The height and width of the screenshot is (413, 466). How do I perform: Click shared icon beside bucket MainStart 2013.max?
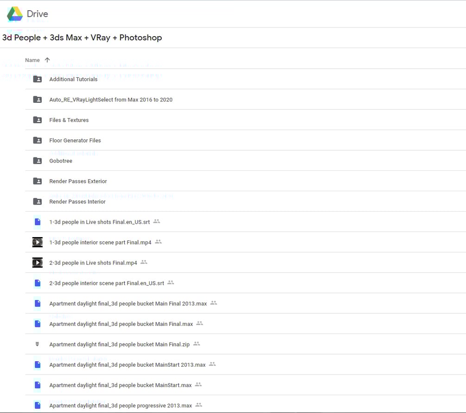pyautogui.click(x=212, y=364)
